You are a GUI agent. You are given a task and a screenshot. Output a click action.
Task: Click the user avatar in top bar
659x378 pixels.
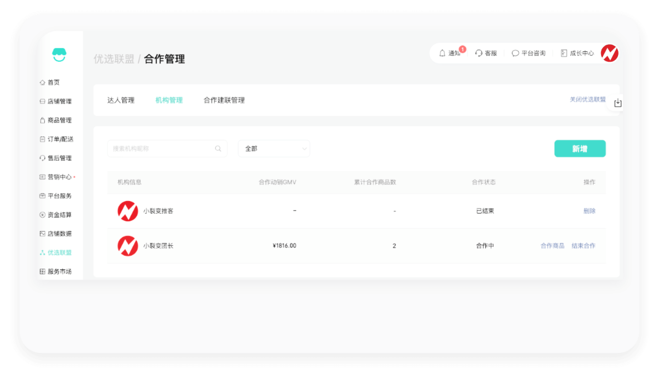point(610,53)
